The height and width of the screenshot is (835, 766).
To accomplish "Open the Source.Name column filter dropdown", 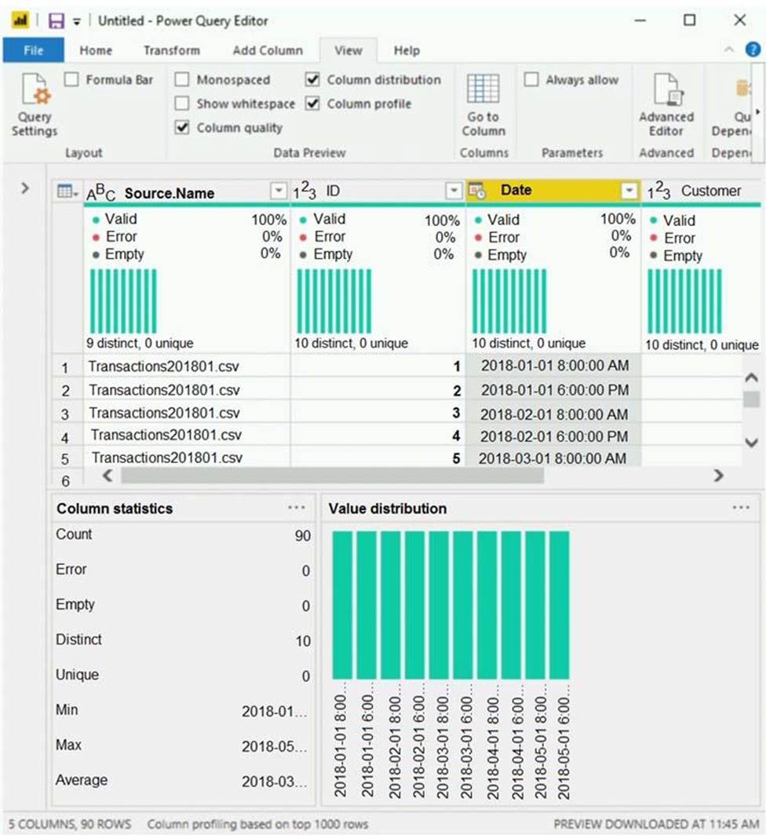I will [279, 191].
